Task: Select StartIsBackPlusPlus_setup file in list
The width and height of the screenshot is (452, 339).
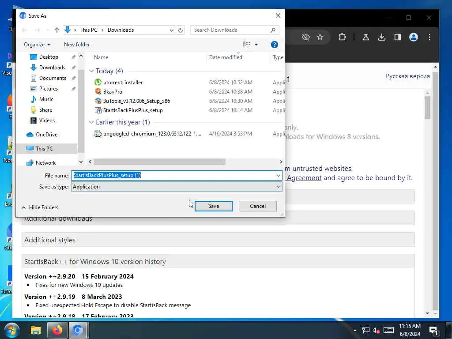Action: (x=133, y=110)
